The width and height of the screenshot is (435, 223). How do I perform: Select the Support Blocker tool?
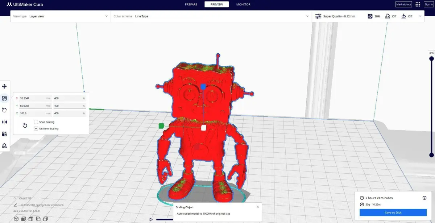tap(4, 145)
